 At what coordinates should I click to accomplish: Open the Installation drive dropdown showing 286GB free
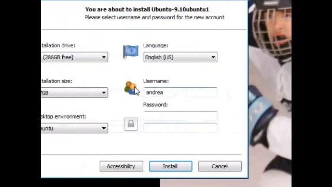pos(75,57)
